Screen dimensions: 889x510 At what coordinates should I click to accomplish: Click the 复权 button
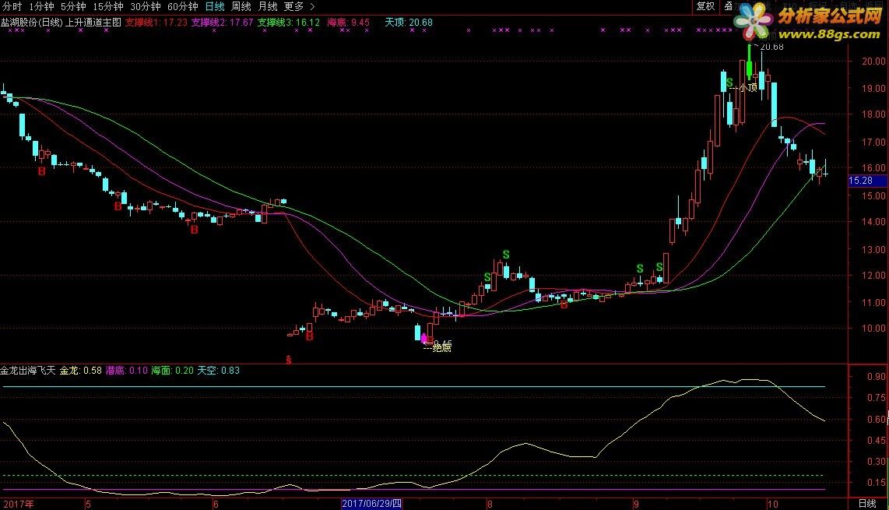point(706,6)
